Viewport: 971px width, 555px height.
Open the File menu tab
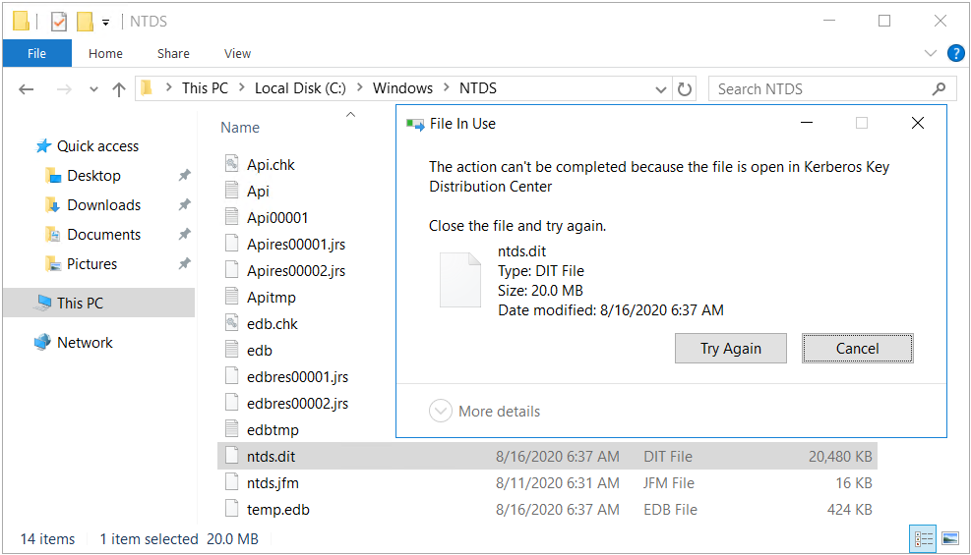37,54
